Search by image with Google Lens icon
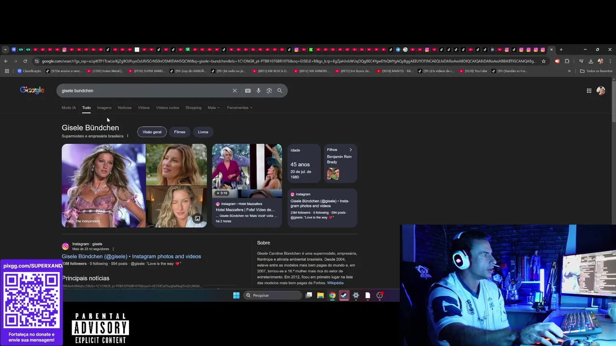Screen dimensions: 616x346 tap(269, 91)
